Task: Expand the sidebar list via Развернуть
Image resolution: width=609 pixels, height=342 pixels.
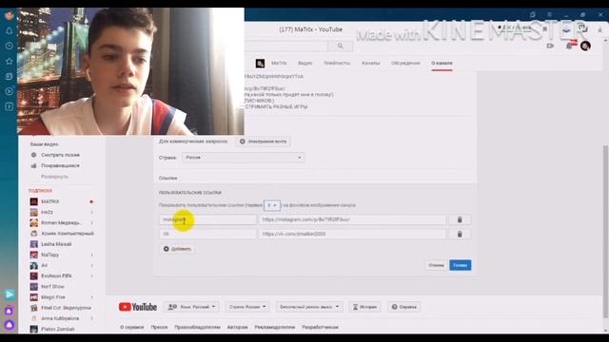Action: point(54,177)
